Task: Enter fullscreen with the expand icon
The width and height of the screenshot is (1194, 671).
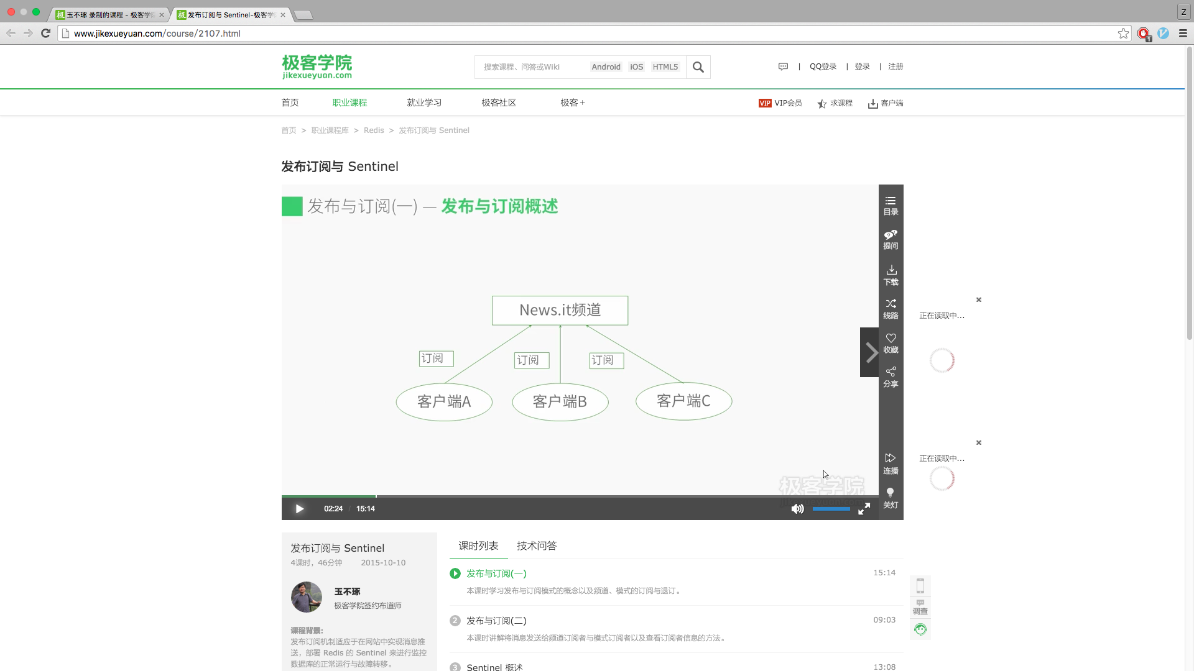Action: pyautogui.click(x=864, y=509)
